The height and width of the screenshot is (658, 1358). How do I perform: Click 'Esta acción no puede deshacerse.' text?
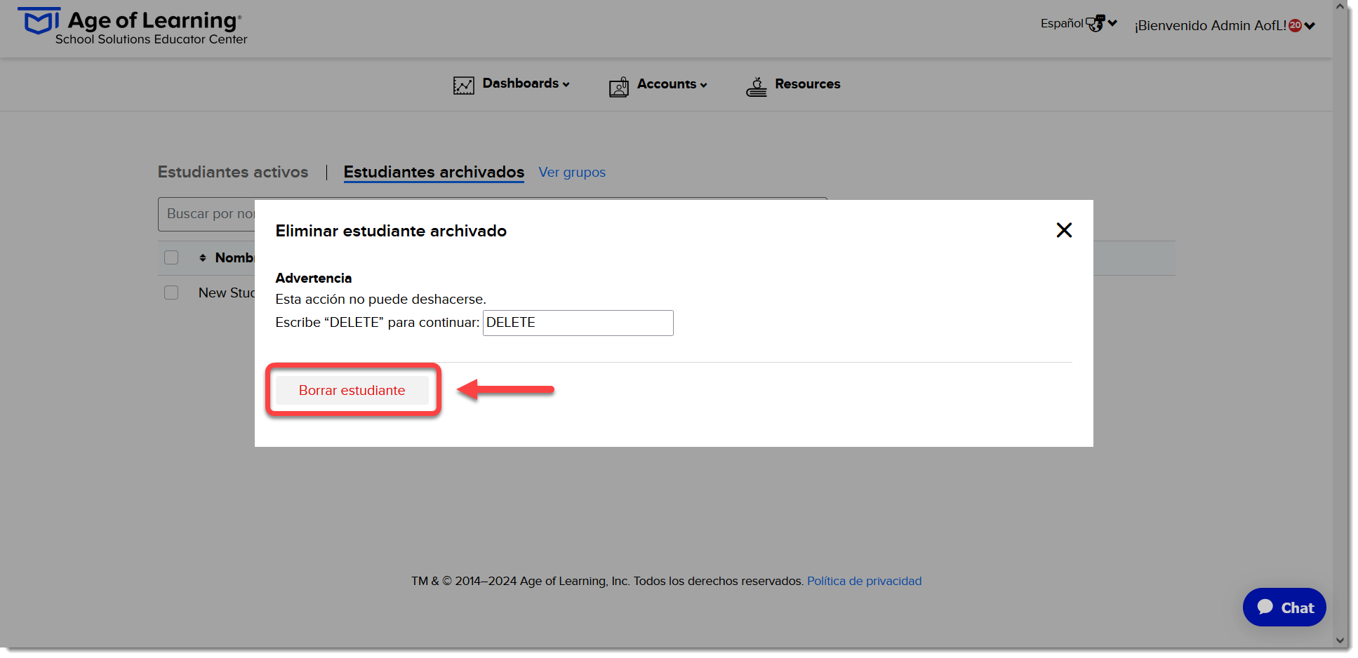coord(380,300)
